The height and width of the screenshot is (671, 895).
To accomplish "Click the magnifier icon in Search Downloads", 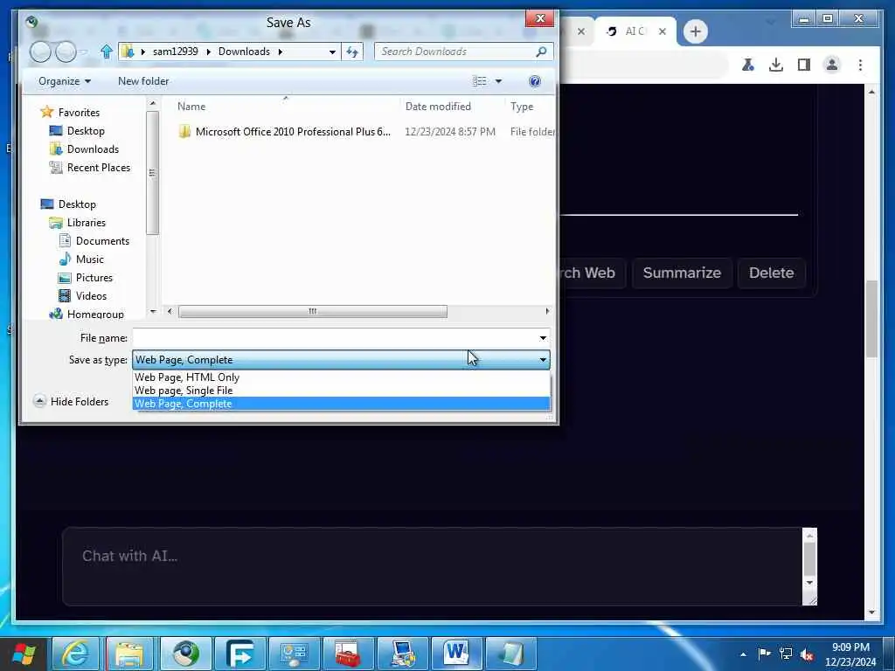I will pos(541,52).
